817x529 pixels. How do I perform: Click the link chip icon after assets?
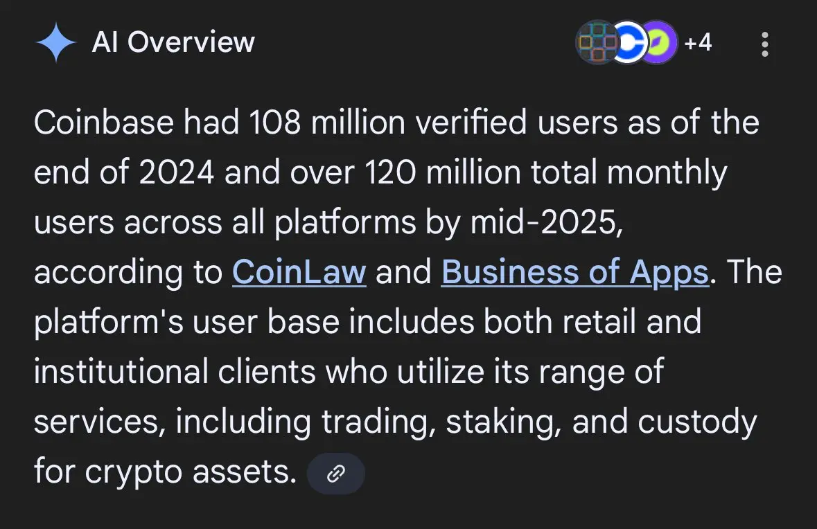click(335, 474)
